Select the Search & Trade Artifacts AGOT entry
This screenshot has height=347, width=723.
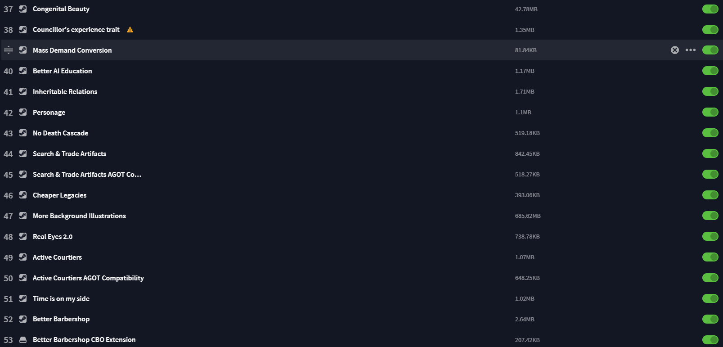coord(87,175)
